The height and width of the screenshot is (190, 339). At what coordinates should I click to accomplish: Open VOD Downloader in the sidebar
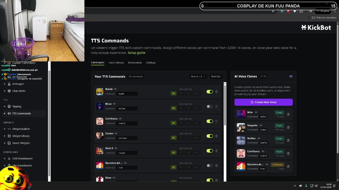coord(23,158)
